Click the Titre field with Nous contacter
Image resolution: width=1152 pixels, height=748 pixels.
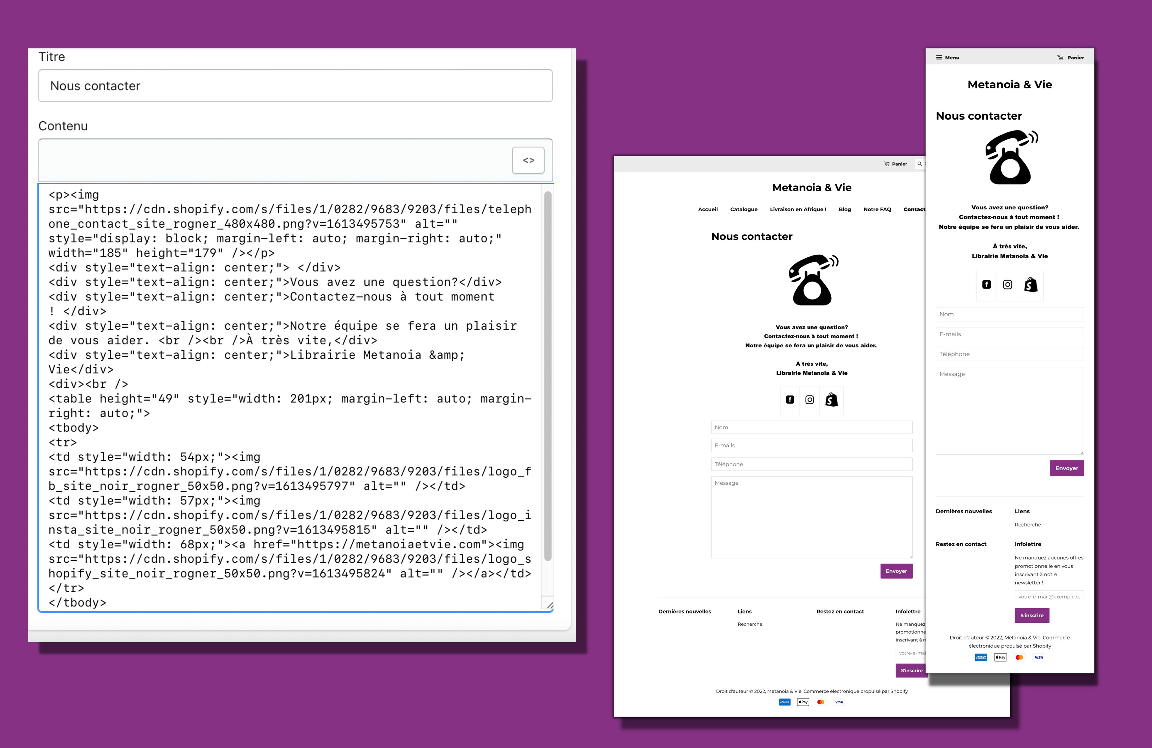(295, 86)
